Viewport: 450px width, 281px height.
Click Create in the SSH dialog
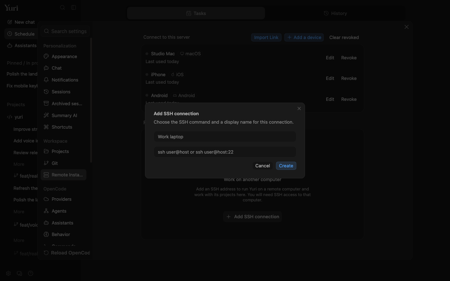pos(286,166)
